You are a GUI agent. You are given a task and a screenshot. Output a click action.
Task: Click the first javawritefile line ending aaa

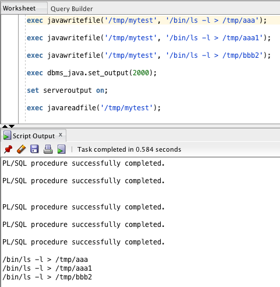click(147, 20)
